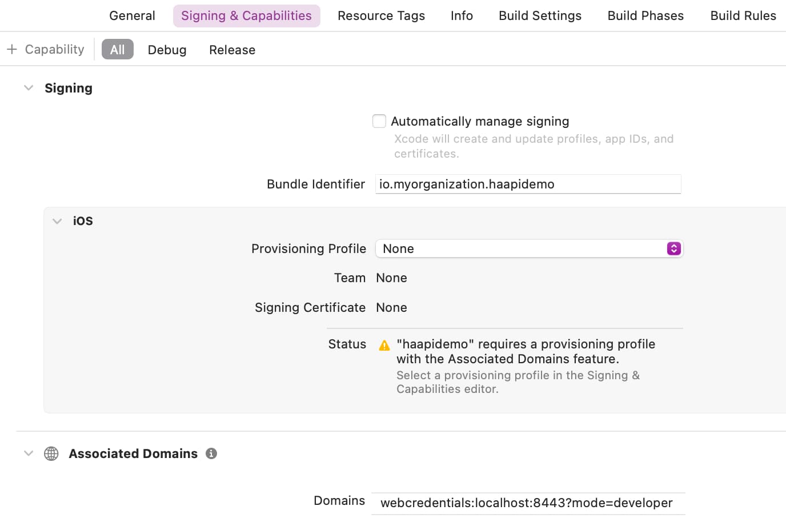The height and width of the screenshot is (522, 786).
Task: Enable Automatically manage signing checkbox
Action: tap(379, 121)
